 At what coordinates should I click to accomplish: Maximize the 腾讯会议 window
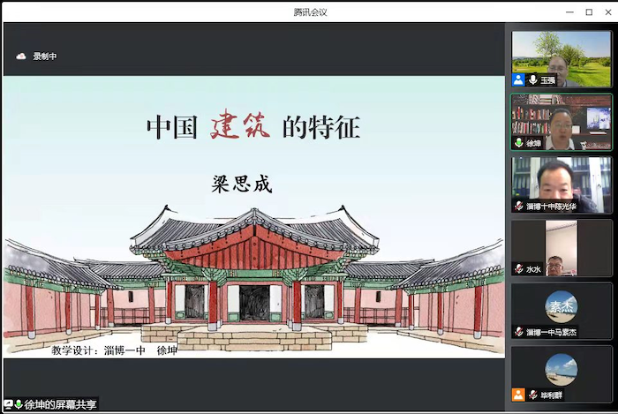tap(589, 11)
